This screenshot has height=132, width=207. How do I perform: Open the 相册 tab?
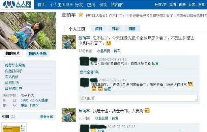tap(132, 29)
